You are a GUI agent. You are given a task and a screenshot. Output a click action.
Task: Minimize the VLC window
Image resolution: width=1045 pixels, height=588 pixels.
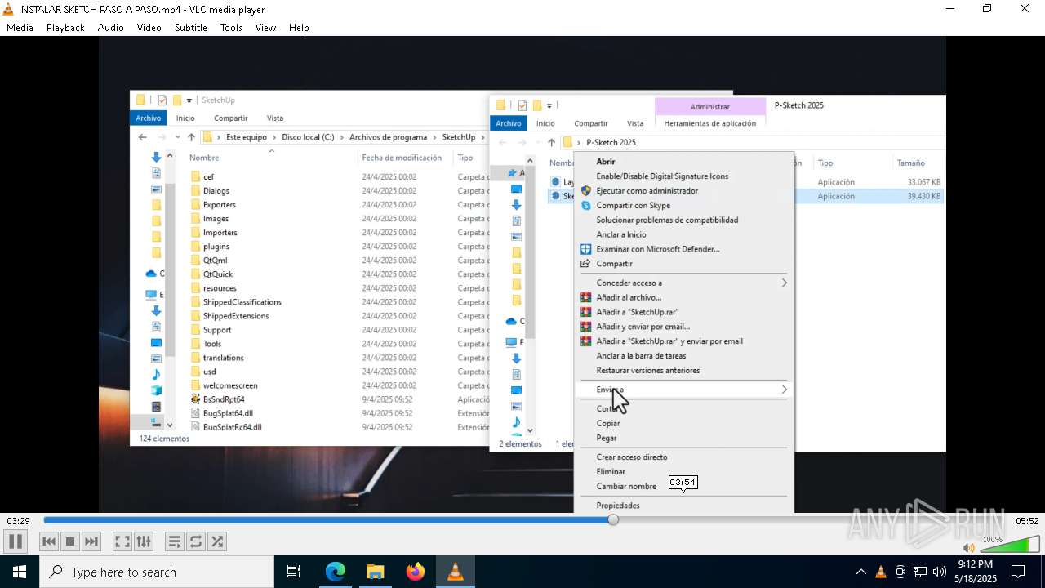[x=949, y=9]
